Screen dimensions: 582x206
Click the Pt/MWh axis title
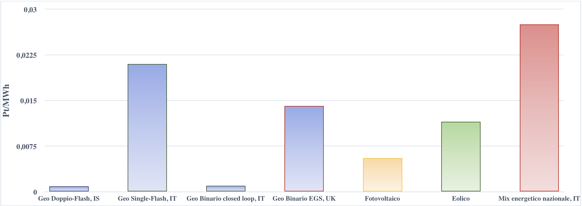6,101
